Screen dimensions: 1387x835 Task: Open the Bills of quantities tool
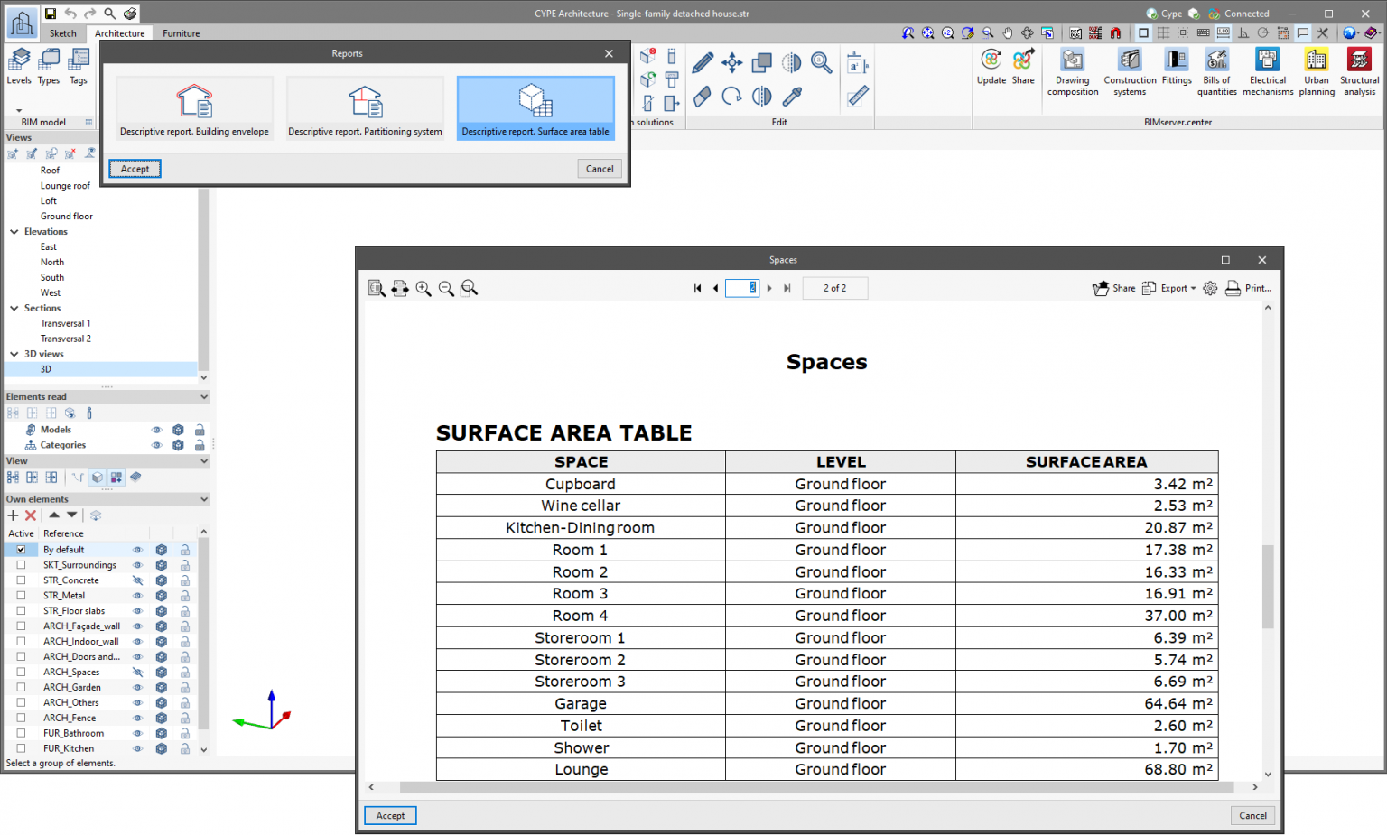(x=1216, y=70)
